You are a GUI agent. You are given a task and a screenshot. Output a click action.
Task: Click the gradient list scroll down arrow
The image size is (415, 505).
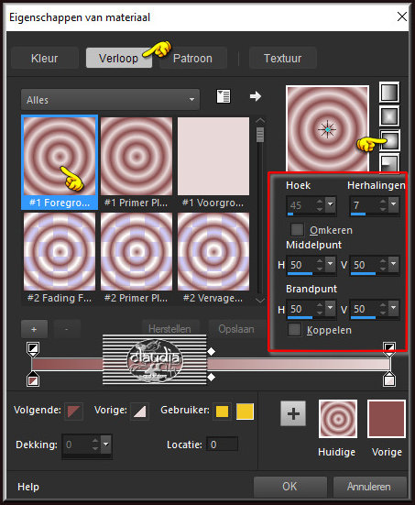coord(260,300)
